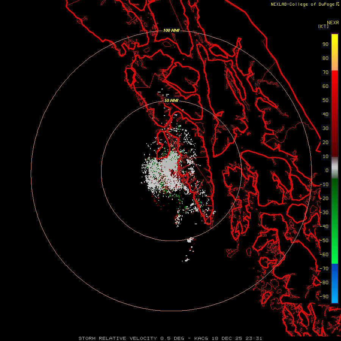341x341 pixels.
Task: Click the -30 value on the velocity scale
Action: pyautogui.click(x=324, y=213)
